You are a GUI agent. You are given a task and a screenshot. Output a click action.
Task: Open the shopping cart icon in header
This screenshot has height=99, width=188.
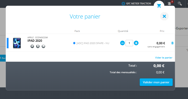pos(159,6)
